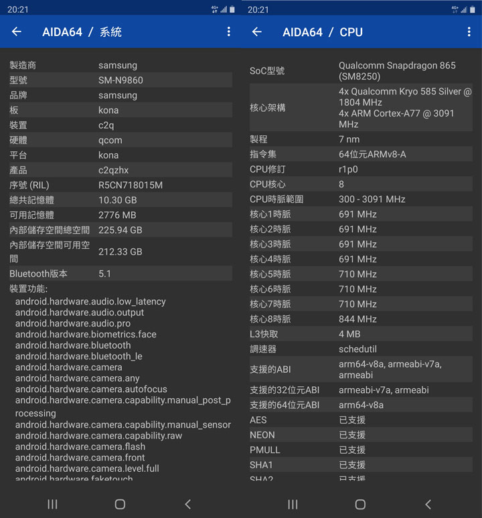Select 64位元ARMv8-A instruction set value
The image size is (482, 518).
tap(372, 155)
